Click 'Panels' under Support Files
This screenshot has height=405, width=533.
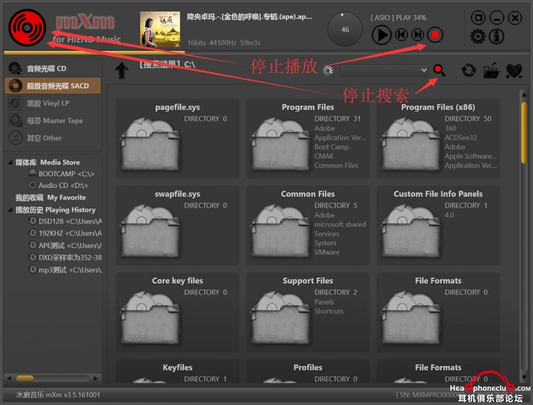click(324, 302)
